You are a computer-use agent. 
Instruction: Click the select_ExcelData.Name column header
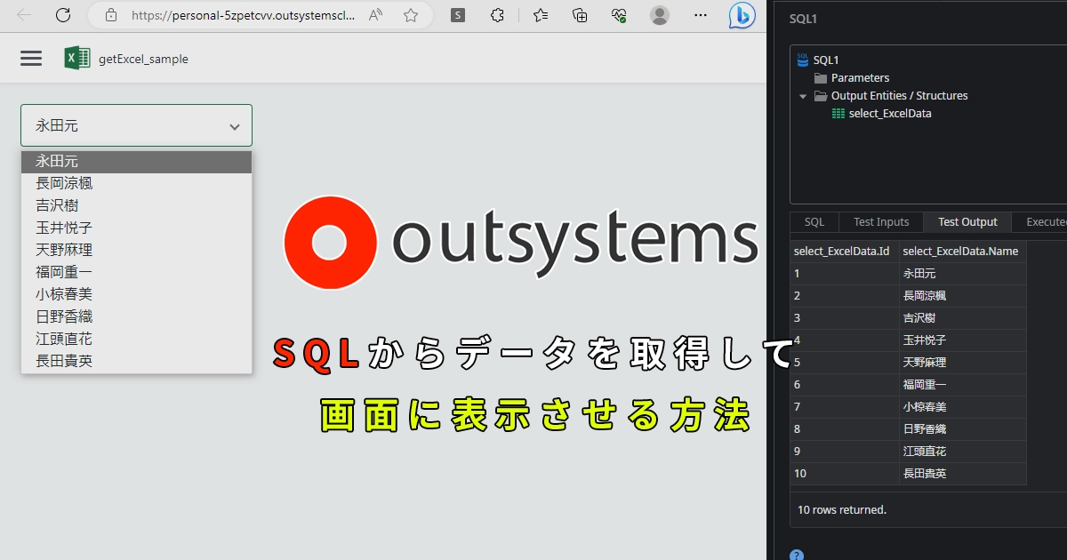pos(963,252)
